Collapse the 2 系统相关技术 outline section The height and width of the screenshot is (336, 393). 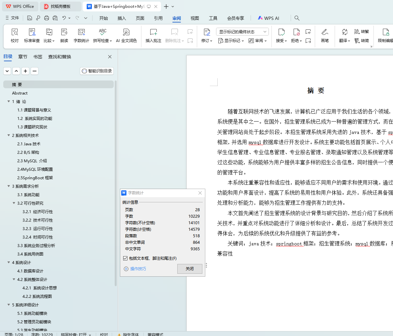9,135
